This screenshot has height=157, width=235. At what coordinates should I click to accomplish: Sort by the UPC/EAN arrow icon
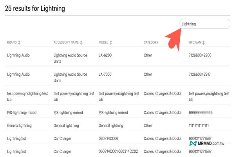203,42
